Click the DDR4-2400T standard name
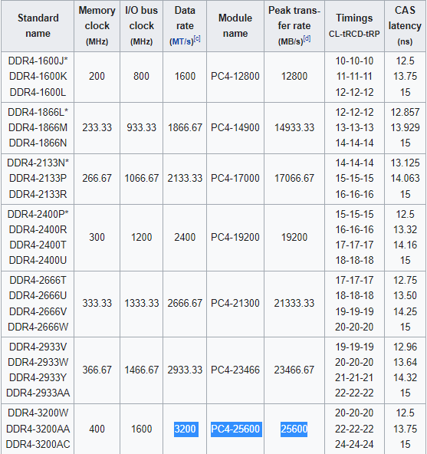The image size is (427, 454). (38, 245)
